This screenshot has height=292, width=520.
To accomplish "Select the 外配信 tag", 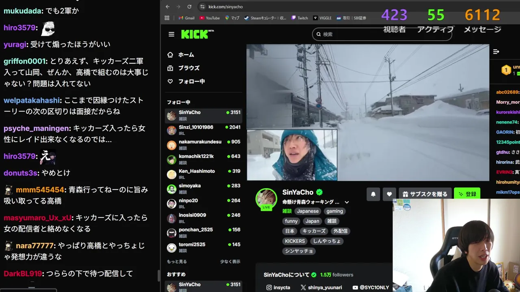I will pos(340,231).
